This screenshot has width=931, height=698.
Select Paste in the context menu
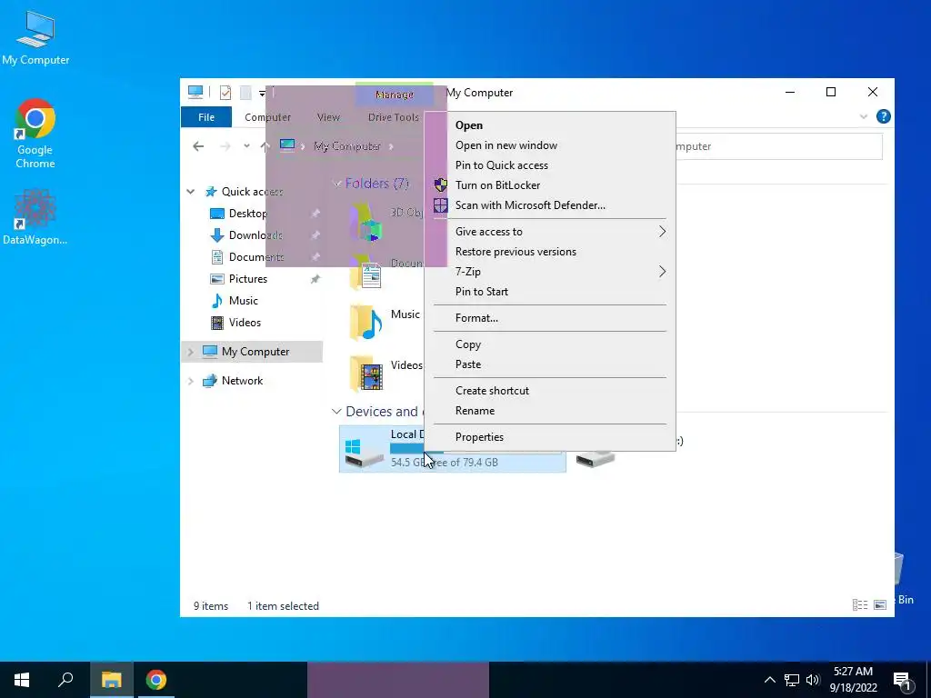click(550, 364)
